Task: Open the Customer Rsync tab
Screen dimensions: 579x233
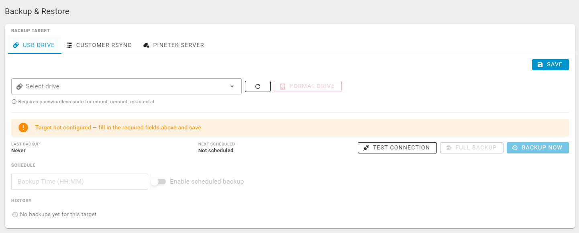Action: click(99, 45)
